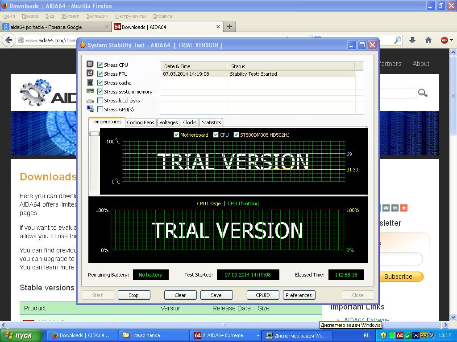Click the safely remove hardware tray icon

click(x=408, y=335)
